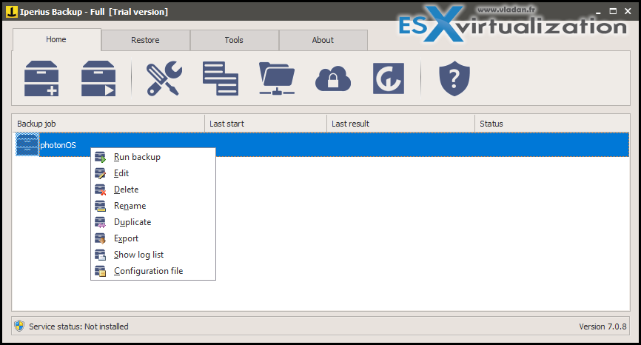Sort by Backup job column header

(108, 124)
